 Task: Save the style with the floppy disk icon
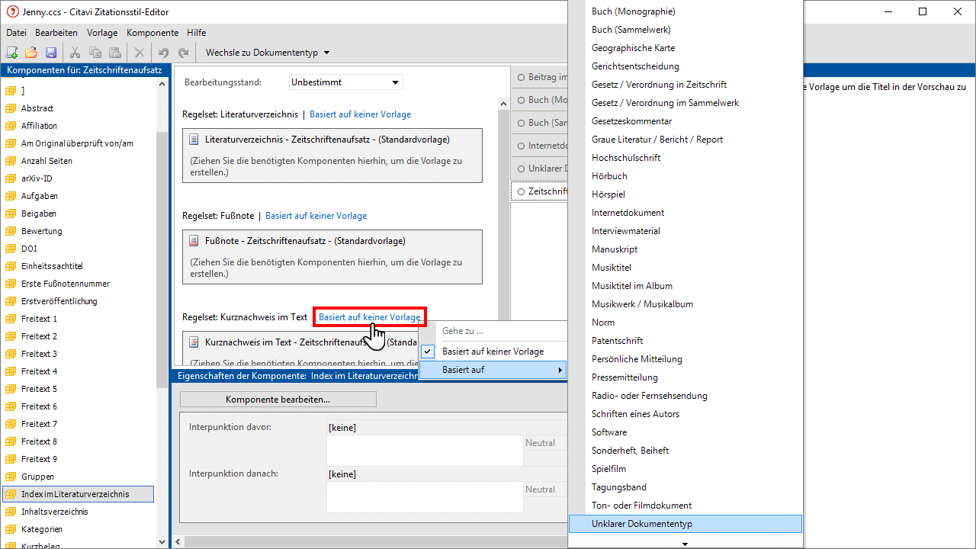[51, 53]
